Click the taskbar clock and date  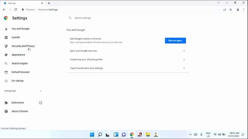pyautogui.click(x=233, y=135)
